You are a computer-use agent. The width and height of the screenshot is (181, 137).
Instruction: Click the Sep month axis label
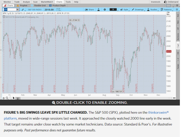coord(118,95)
